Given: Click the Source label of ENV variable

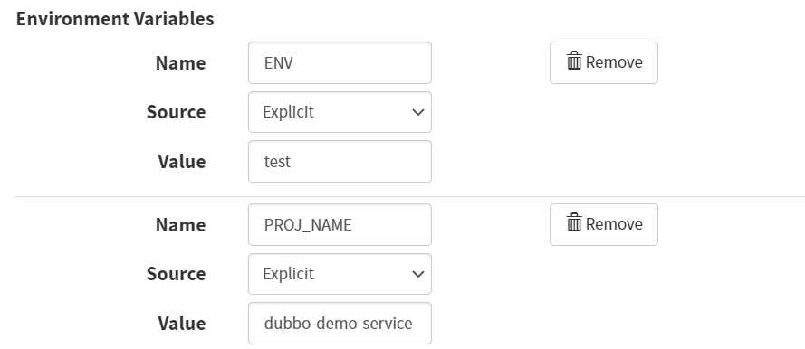Looking at the screenshot, I should coord(176,112).
